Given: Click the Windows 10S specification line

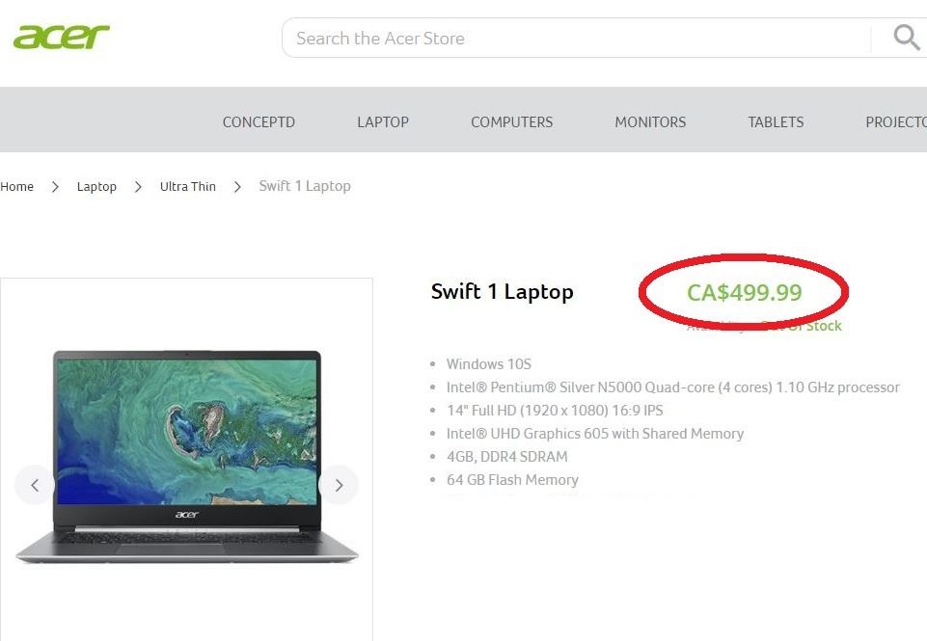Looking at the screenshot, I should [488, 364].
